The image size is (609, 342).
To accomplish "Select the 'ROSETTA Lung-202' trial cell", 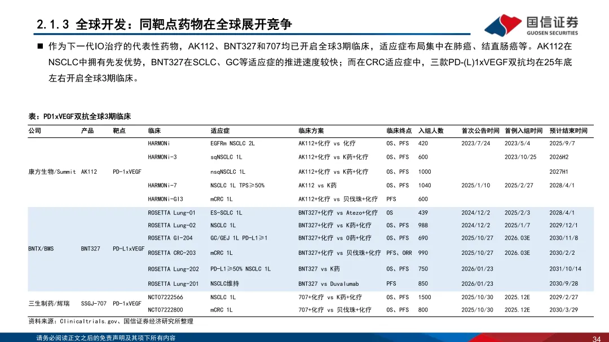I will click(x=173, y=269).
